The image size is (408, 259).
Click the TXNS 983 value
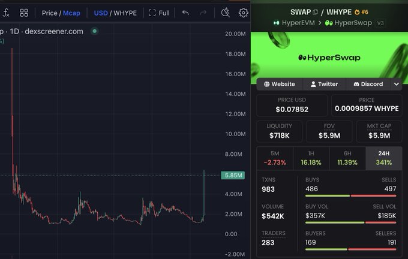268,189
